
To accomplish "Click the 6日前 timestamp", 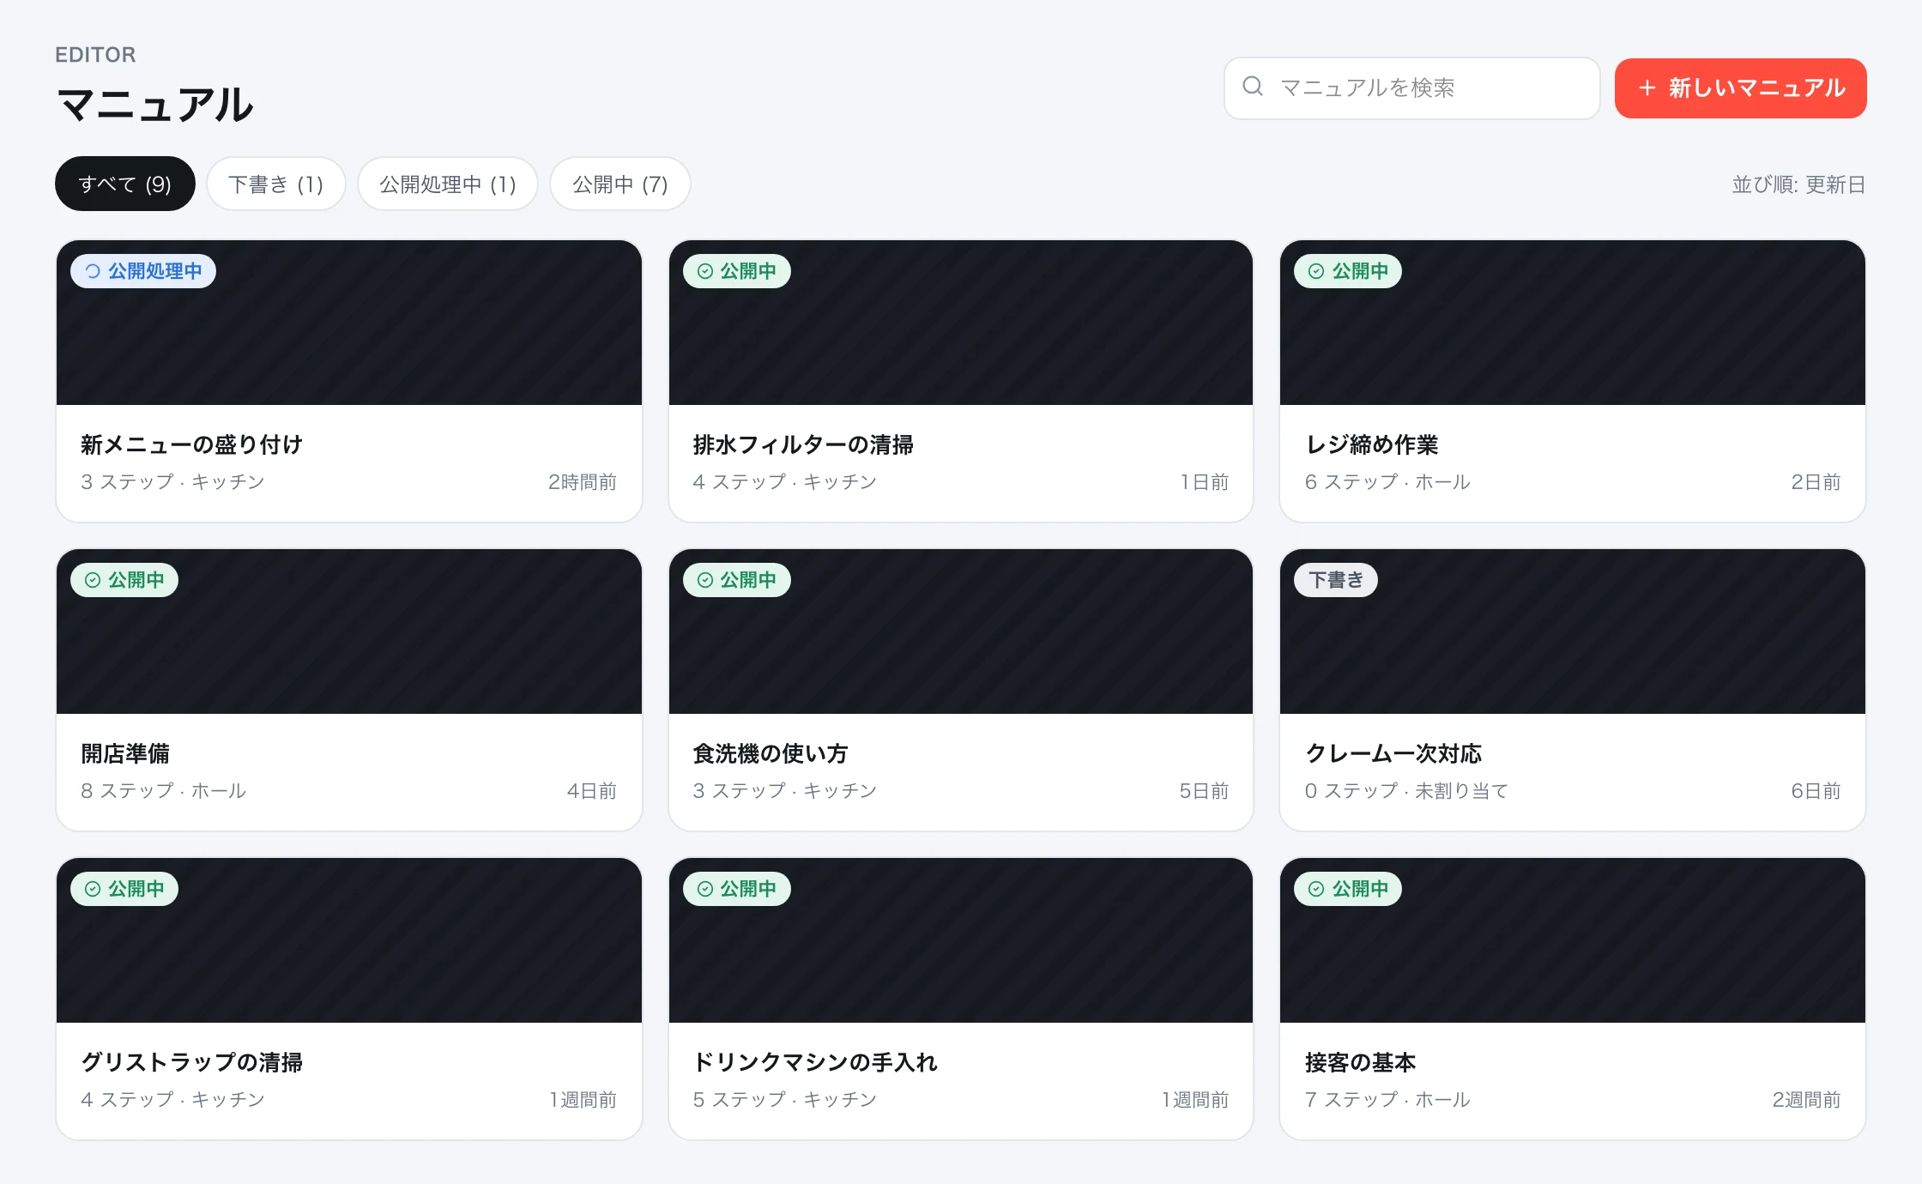I will (1816, 791).
